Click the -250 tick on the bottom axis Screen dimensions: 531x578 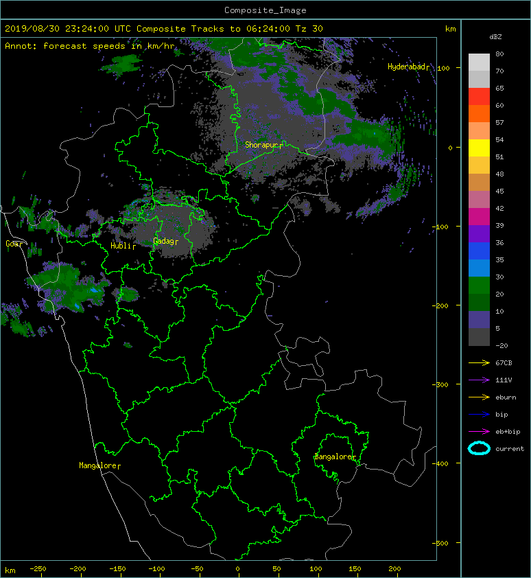click(38, 569)
